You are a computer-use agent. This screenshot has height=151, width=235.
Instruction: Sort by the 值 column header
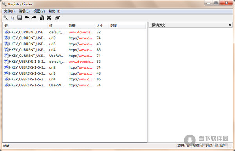coord(57,25)
